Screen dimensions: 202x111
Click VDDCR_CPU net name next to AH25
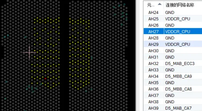178,19
